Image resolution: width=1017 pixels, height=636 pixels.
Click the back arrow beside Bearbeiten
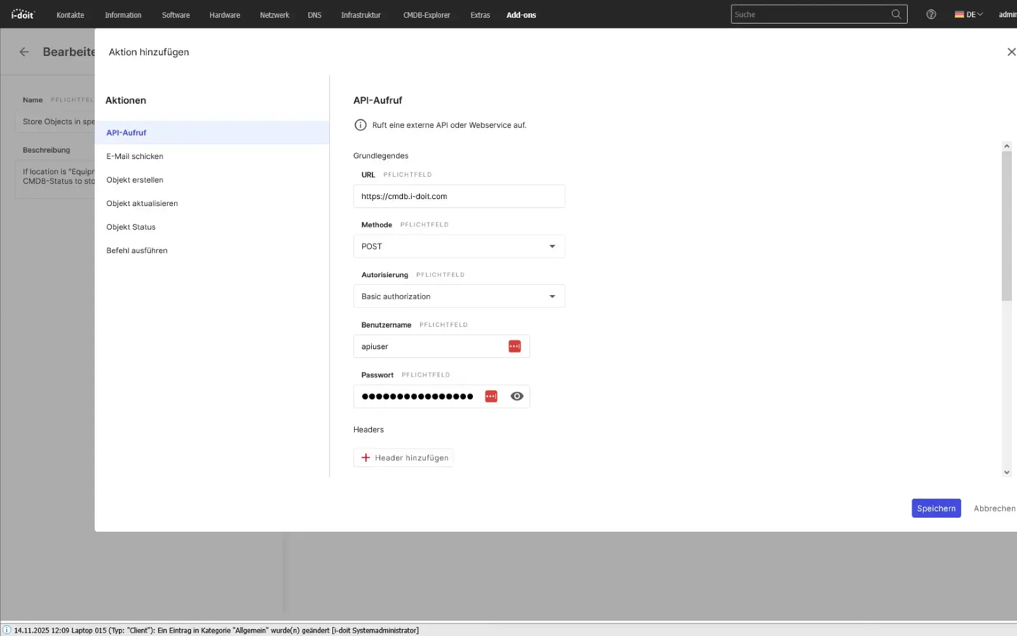[24, 52]
